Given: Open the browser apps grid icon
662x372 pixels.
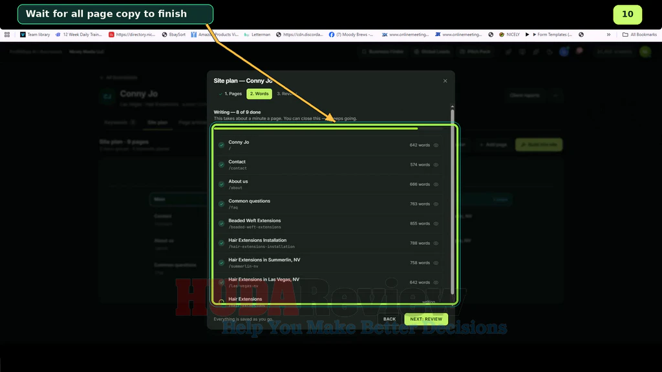Looking at the screenshot, I should (7, 35).
